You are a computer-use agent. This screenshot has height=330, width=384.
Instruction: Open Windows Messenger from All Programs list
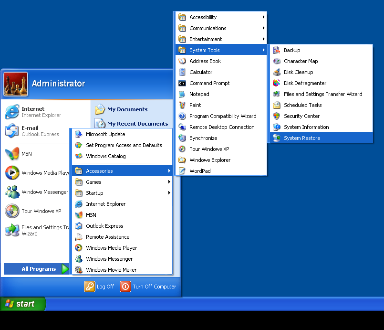(122, 259)
